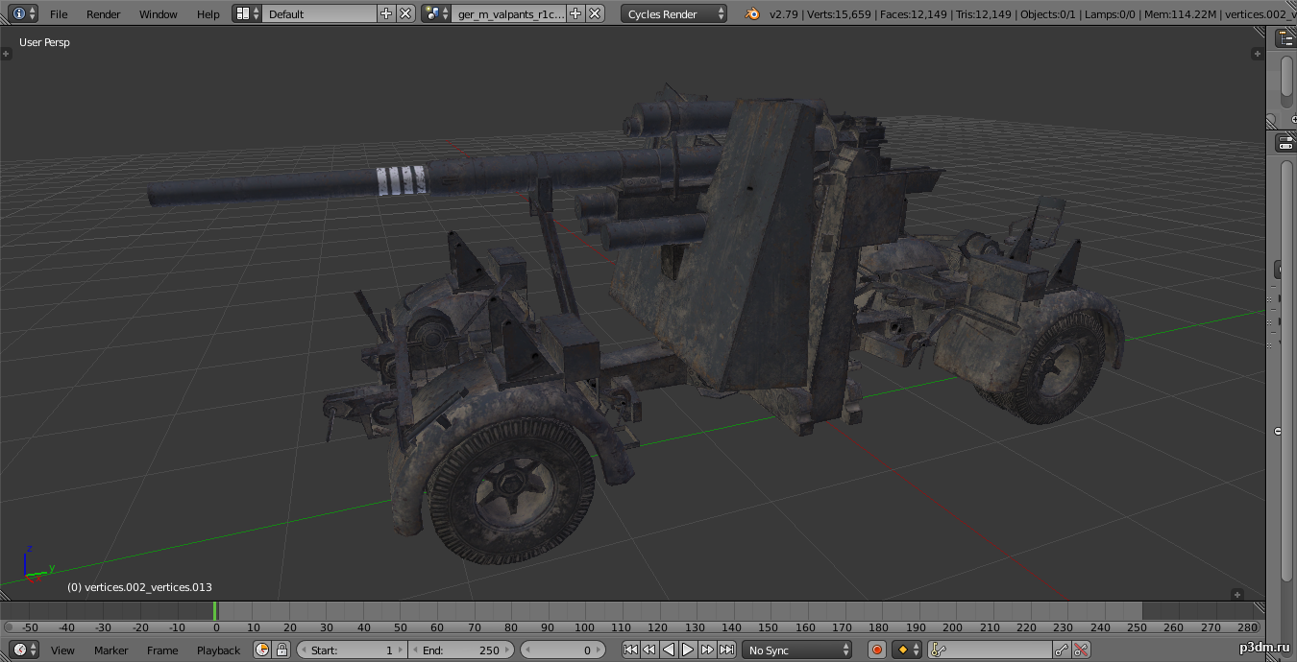
Task: Jump to the first frame of the timeline
Action: coord(630,650)
